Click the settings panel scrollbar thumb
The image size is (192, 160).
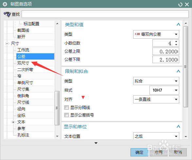186,67
